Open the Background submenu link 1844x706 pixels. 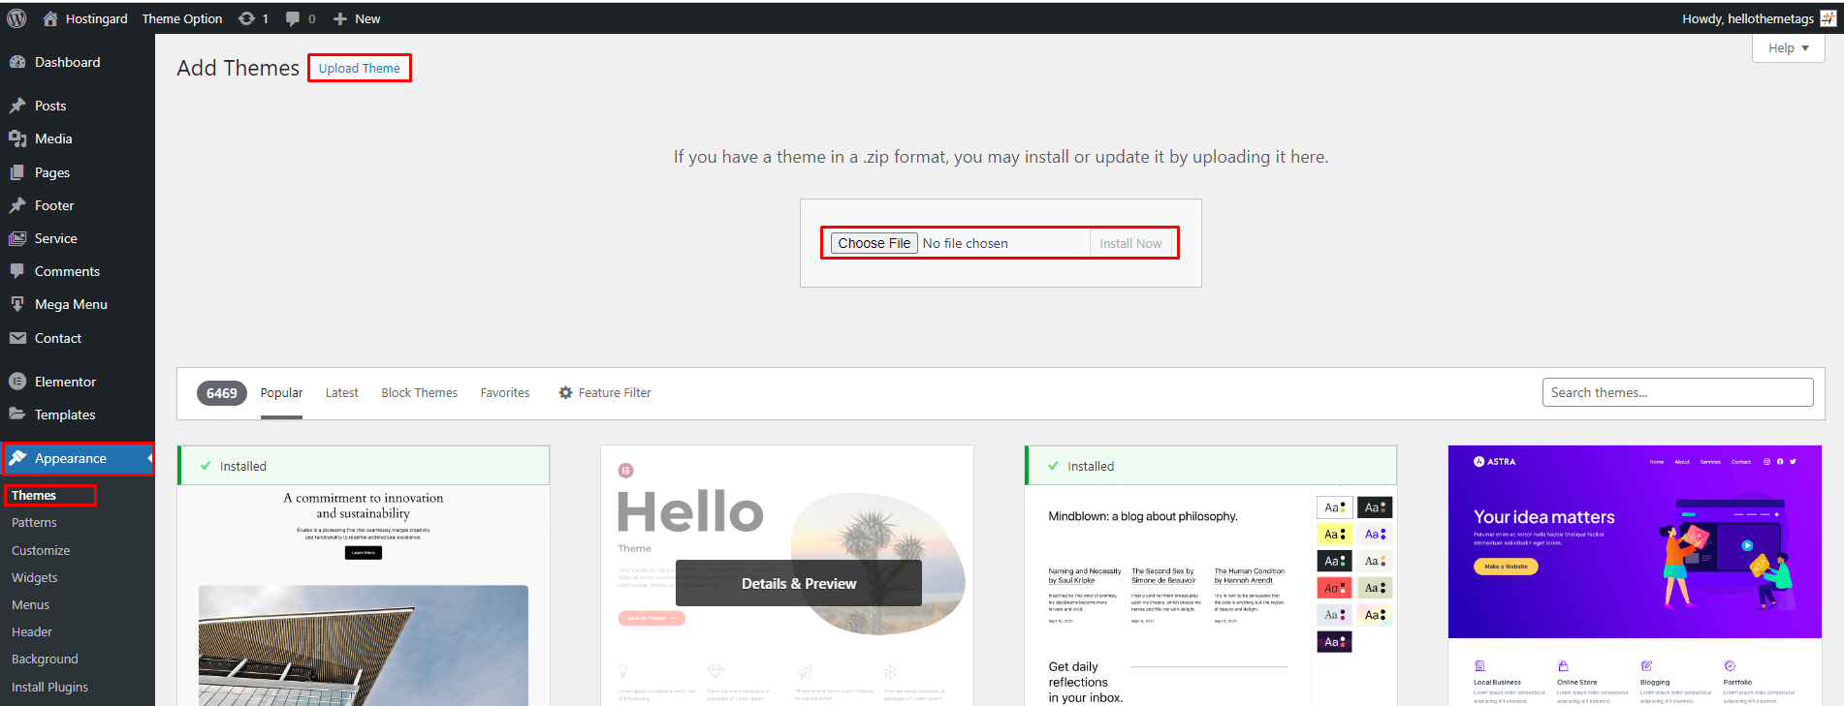[x=45, y=659]
